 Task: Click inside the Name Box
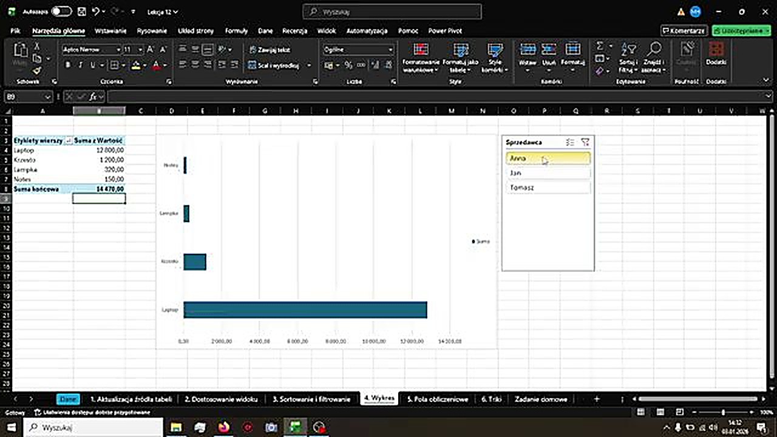point(24,97)
